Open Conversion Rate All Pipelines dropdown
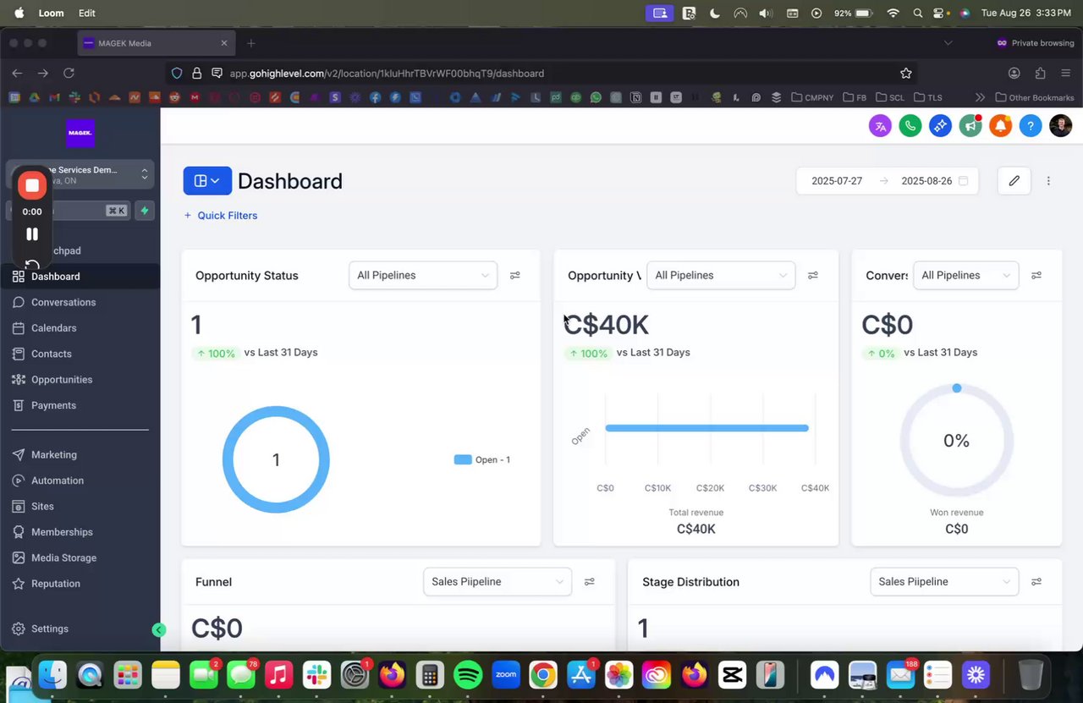Image resolution: width=1083 pixels, height=703 pixels. [965, 275]
